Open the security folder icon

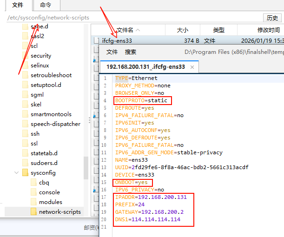pos(25,56)
